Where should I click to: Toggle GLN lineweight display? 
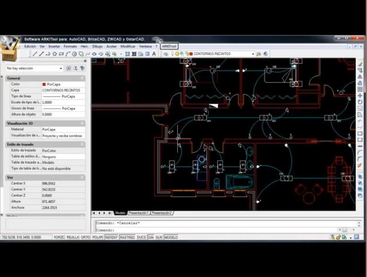159,237
